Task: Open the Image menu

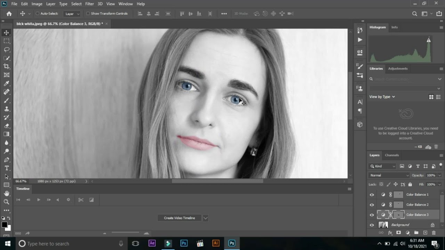Action: click(37, 4)
